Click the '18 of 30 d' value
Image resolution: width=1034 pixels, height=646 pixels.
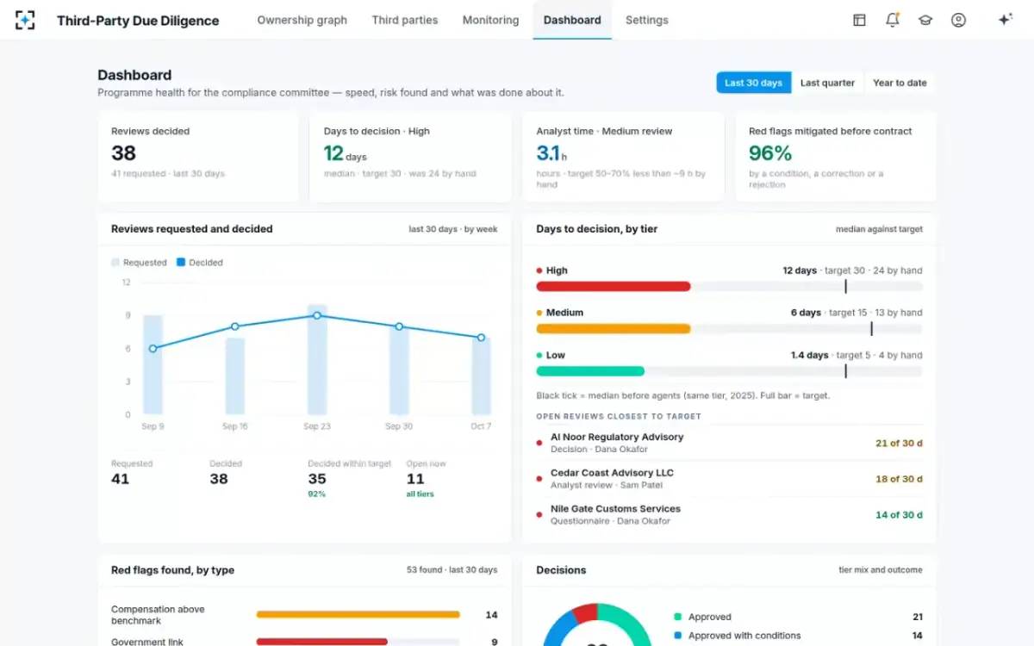899,479
